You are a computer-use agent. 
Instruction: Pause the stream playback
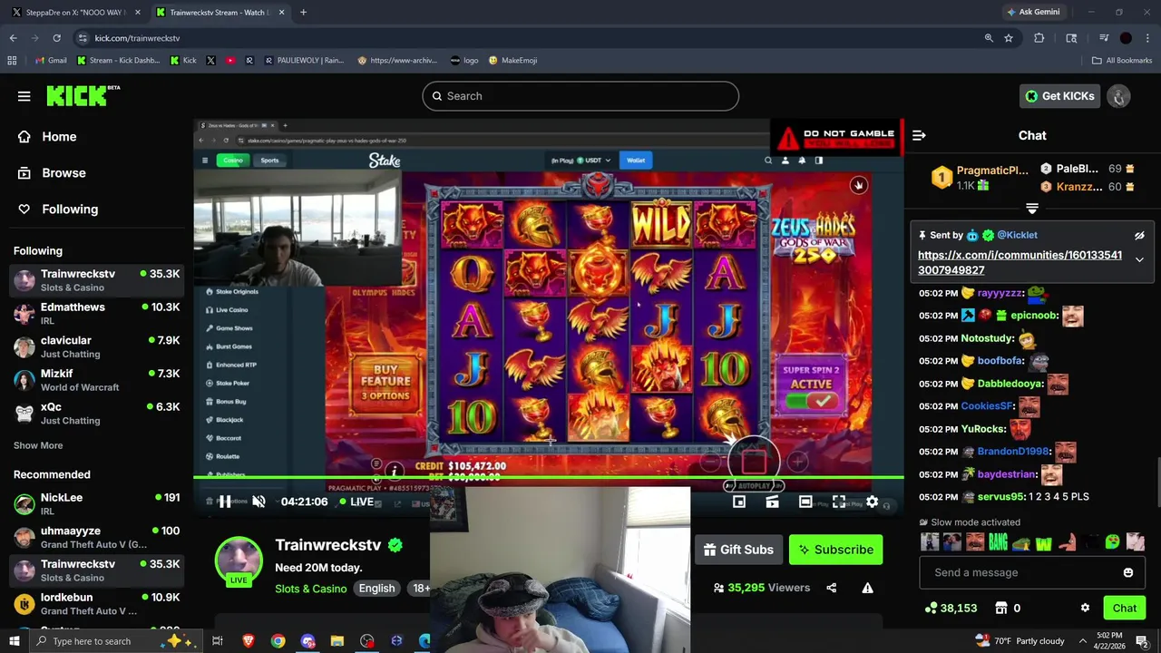click(225, 502)
